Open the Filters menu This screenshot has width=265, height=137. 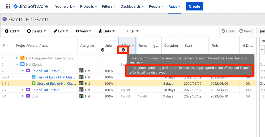109,6
